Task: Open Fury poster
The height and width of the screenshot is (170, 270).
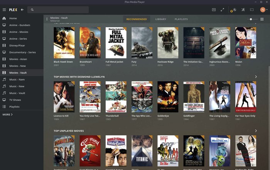Action: pyautogui.click(x=142, y=43)
